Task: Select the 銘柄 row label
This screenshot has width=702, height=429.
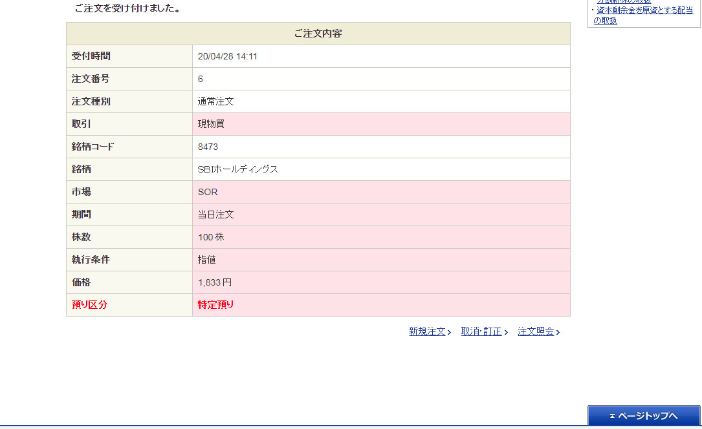Action: [x=81, y=169]
